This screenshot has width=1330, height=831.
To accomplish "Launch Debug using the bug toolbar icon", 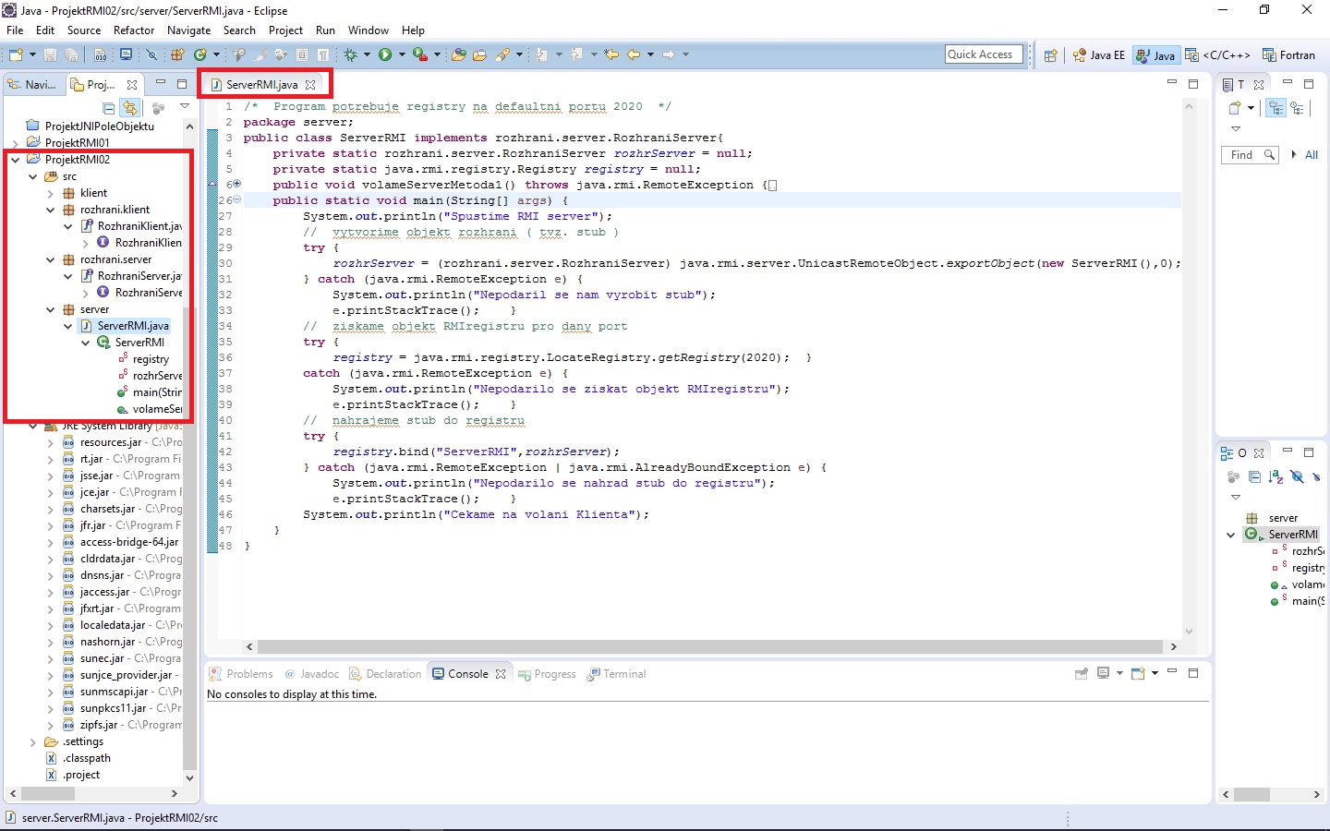I will [351, 54].
